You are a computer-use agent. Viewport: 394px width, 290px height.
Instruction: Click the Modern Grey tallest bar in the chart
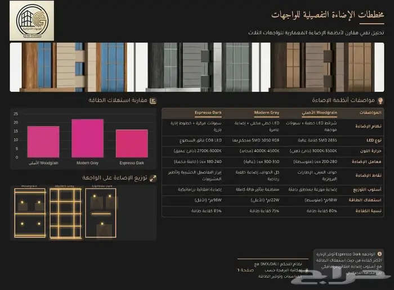[87, 138]
